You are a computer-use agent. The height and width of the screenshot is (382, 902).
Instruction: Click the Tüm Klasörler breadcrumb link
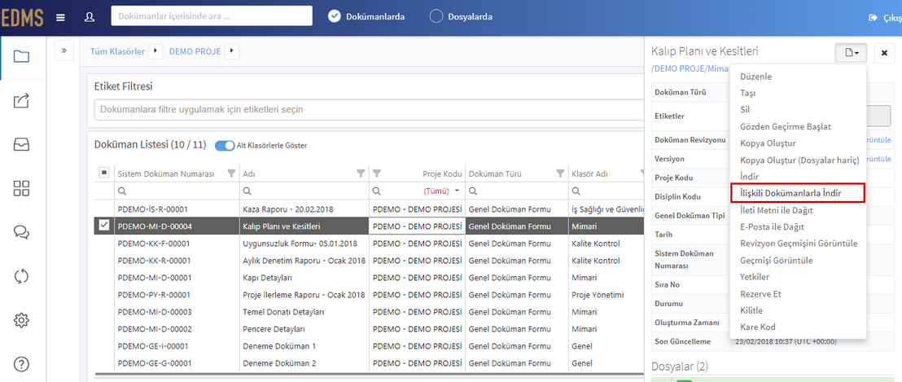tap(117, 51)
